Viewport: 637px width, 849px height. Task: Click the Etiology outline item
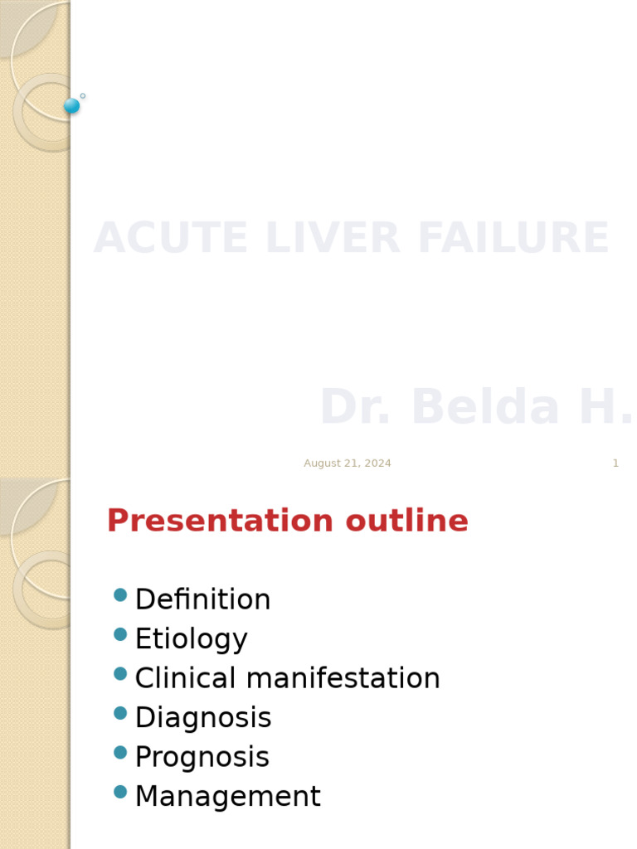pyautogui.click(x=191, y=639)
